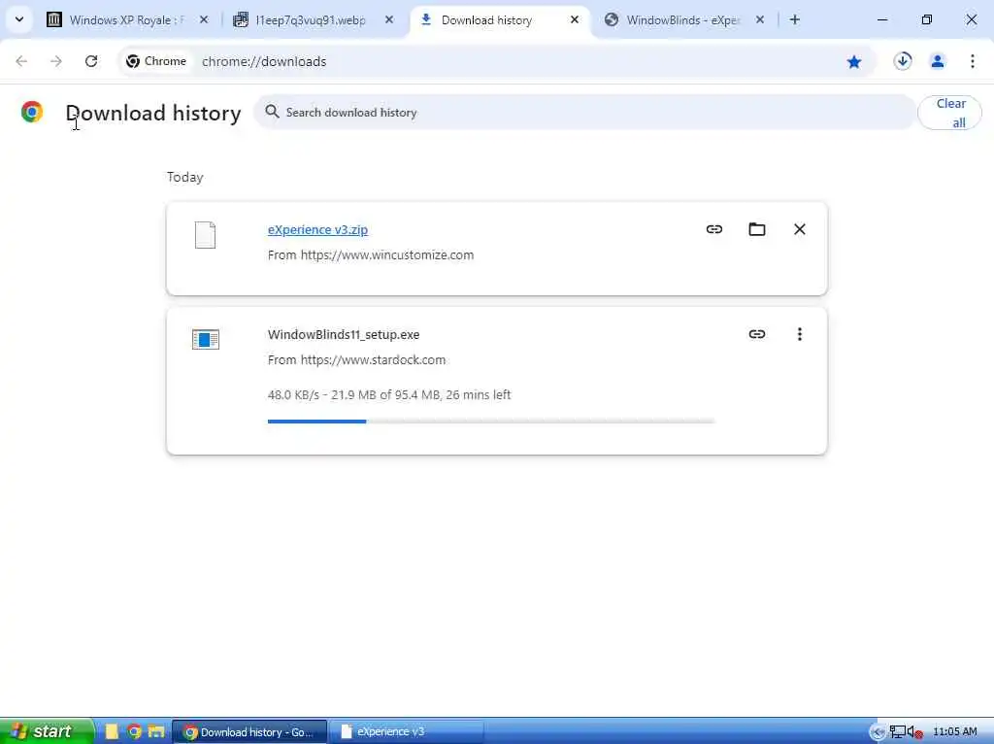Image resolution: width=994 pixels, height=744 pixels.
Task: Click the WindowBlinds download progress bar
Action: click(x=491, y=422)
